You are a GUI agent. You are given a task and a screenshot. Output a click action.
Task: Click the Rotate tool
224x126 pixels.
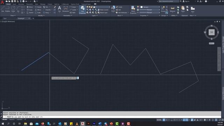(38, 7)
